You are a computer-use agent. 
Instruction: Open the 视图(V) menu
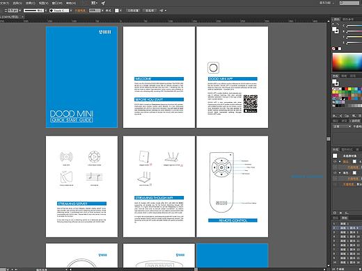coord(43,3)
